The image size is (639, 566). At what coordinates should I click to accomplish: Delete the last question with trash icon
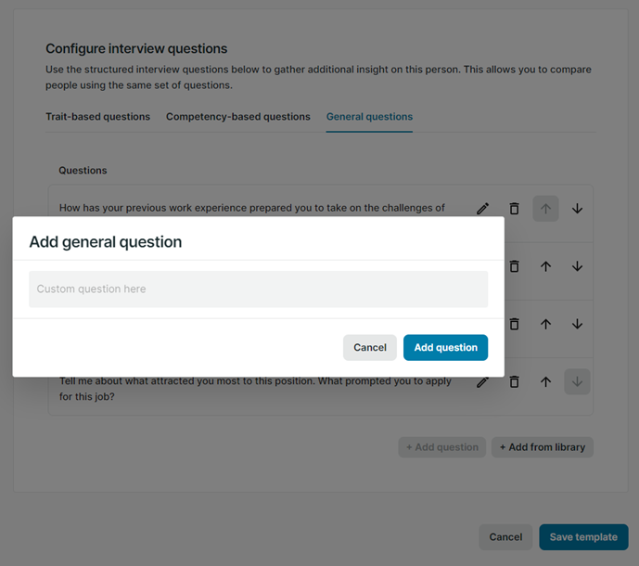(x=515, y=382)
